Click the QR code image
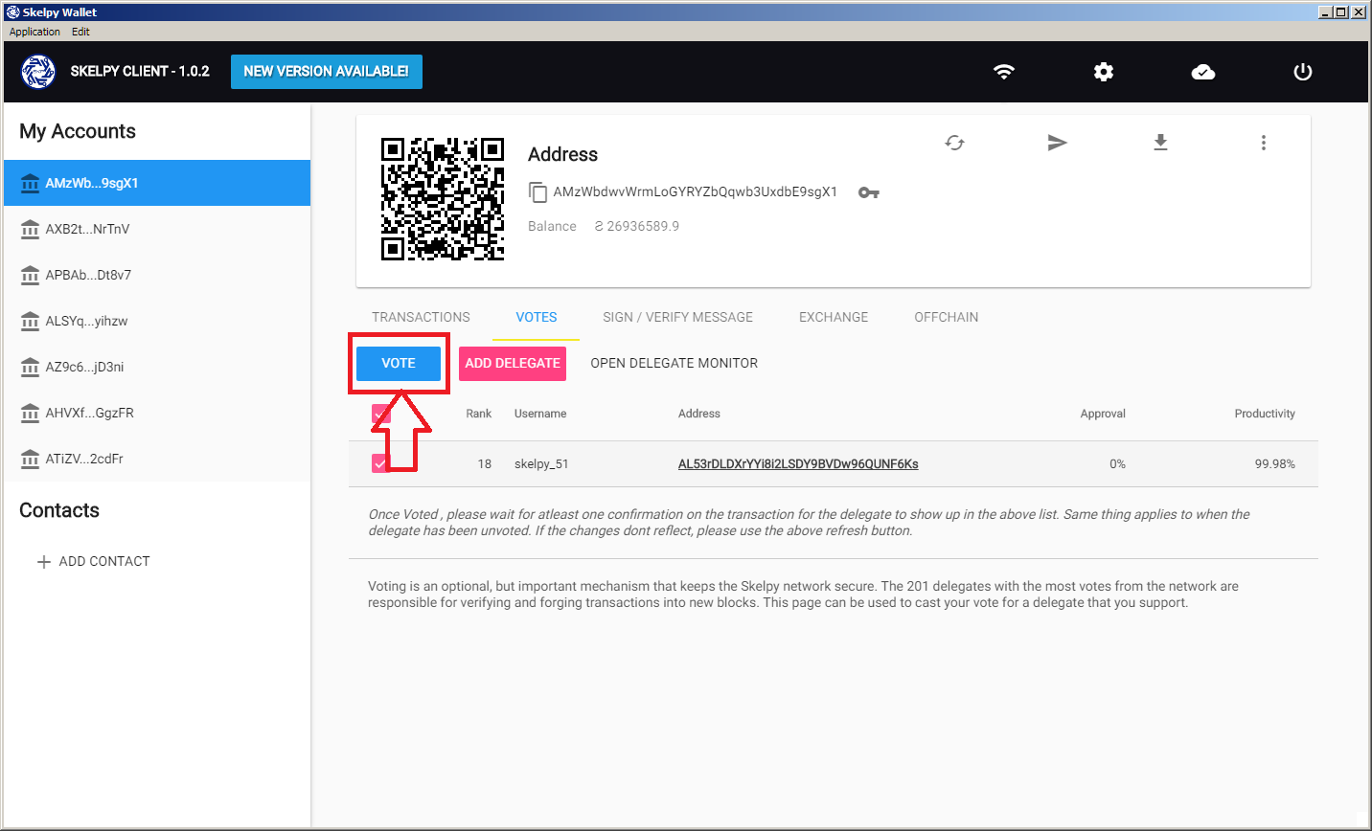Screen dimensions: 1372x831 (x=443, y=199)
